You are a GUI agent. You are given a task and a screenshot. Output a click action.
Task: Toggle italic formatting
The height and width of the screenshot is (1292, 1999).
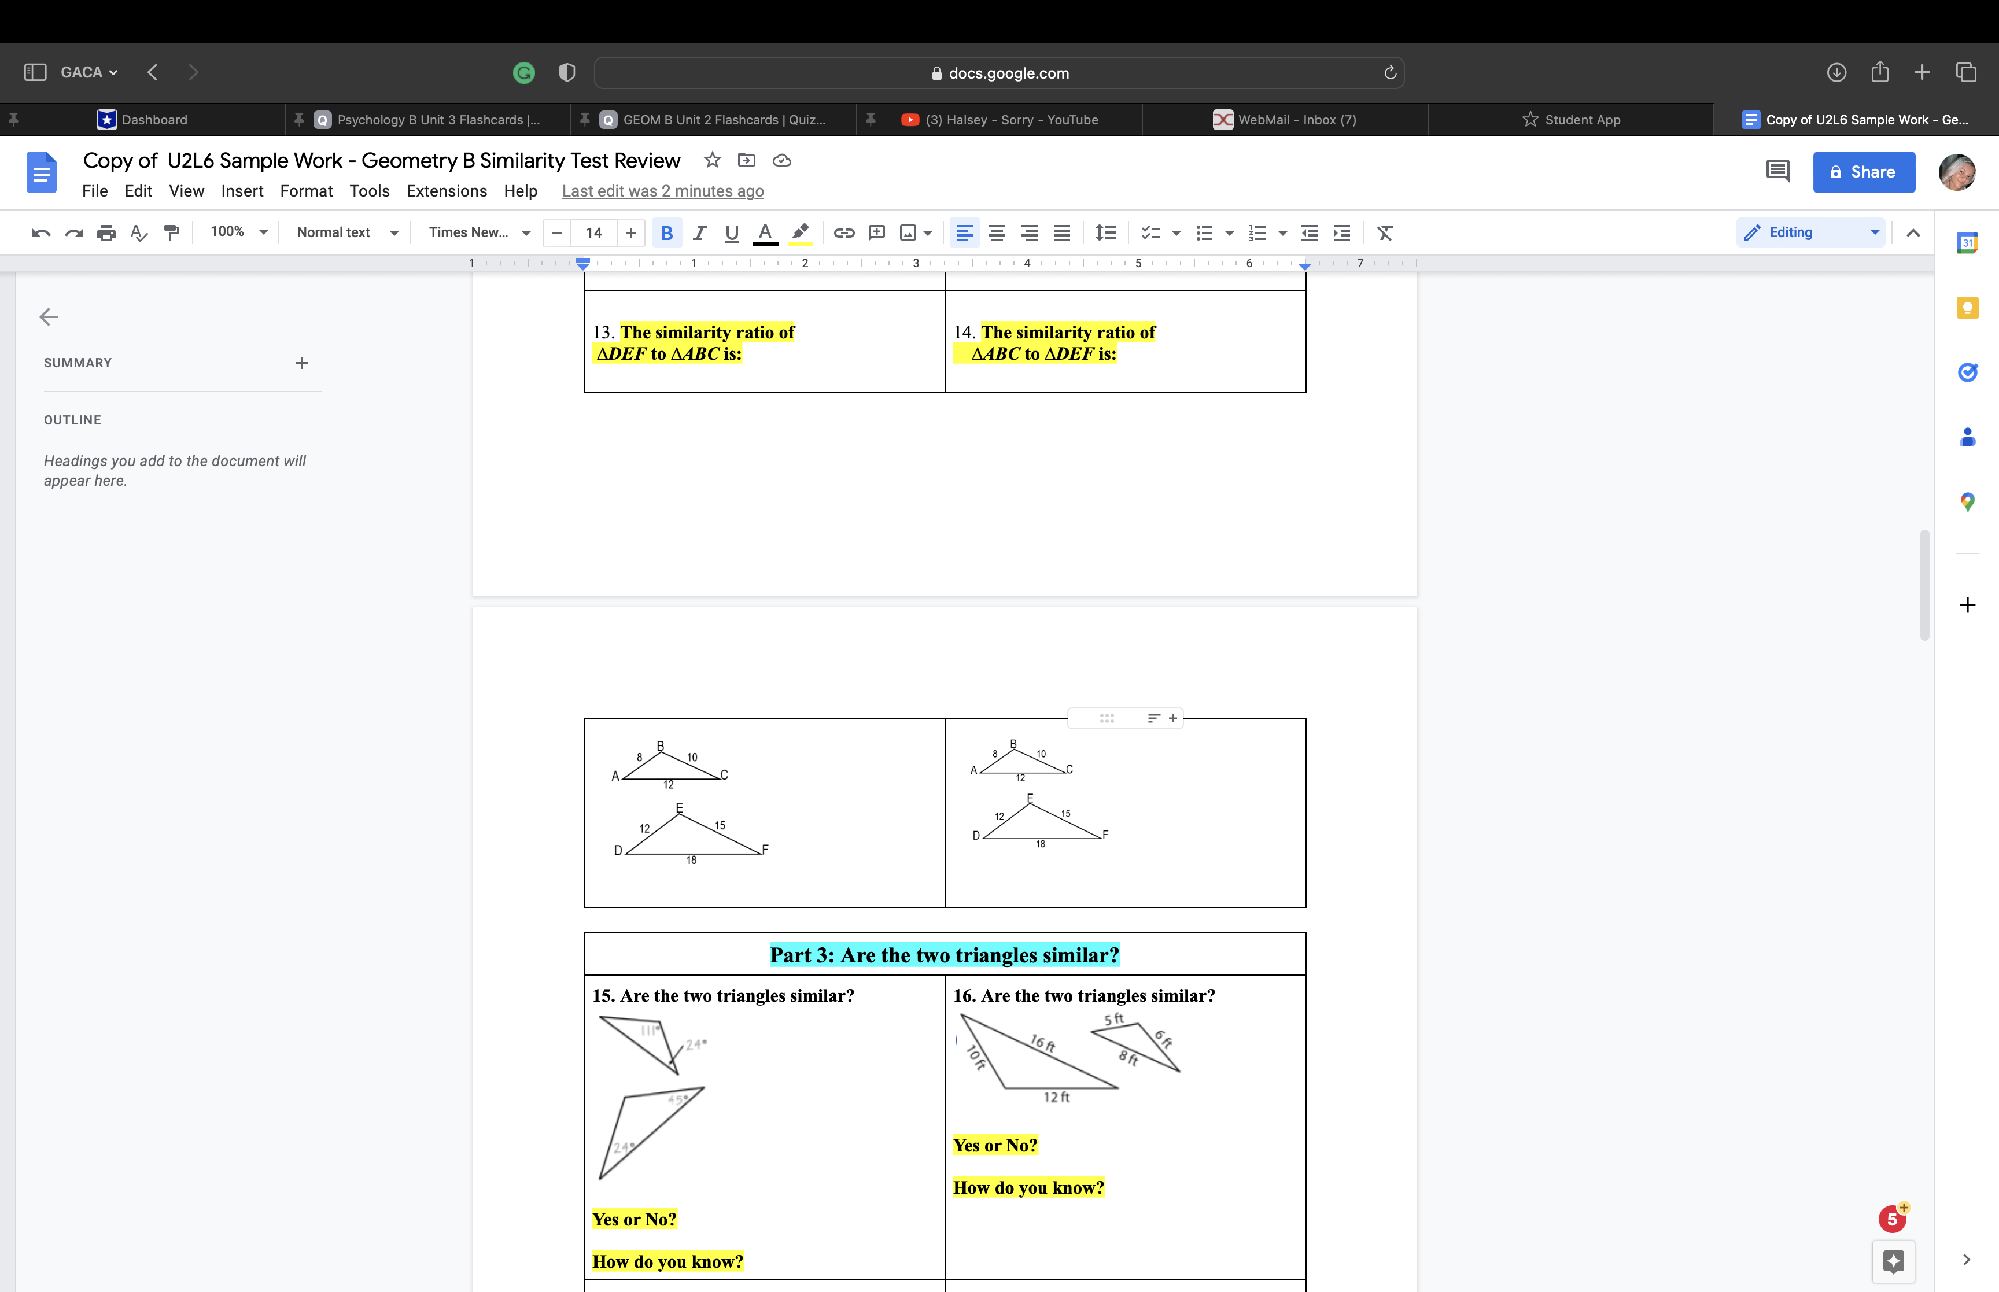[x=699, y=232]
